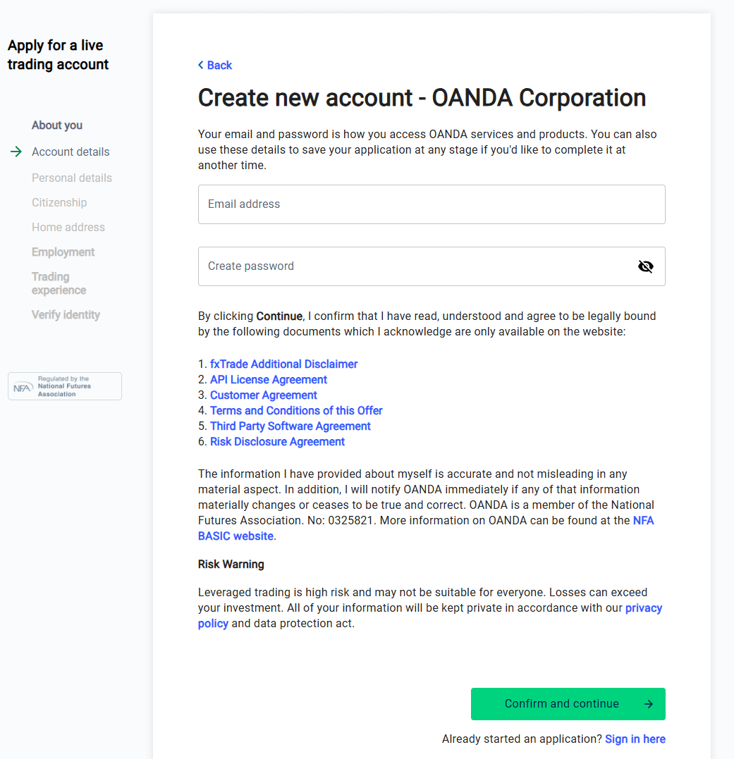Click the green arrow beside Account details
Screen dimensions: 734x759
[16, 152]
